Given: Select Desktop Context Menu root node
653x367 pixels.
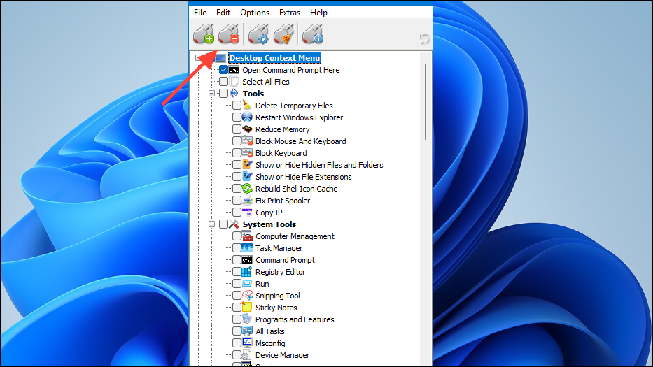Looking at the screenshot, I should [275, 58].
